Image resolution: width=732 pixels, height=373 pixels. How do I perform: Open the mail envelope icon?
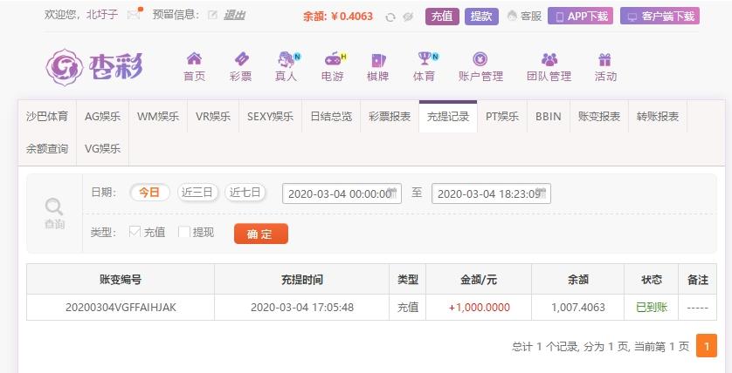click(x=134, y=15)
